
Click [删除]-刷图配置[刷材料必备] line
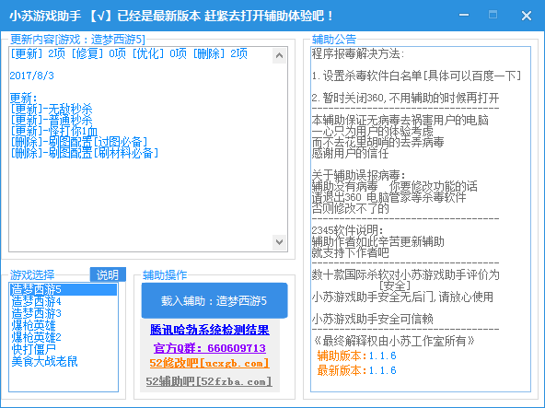pos(85,154)
